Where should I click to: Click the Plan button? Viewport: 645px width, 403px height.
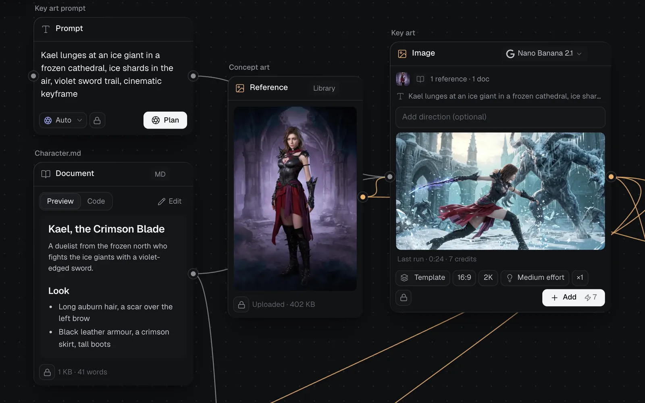(x=165, y=120)
